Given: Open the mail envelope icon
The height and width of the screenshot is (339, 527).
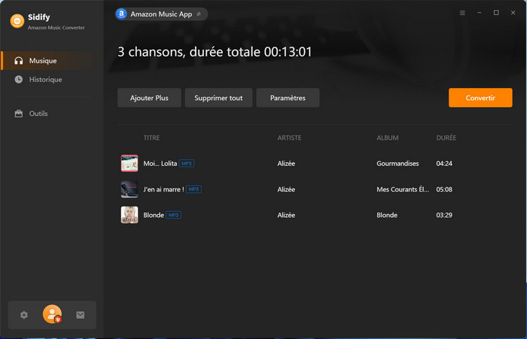Looking at the screenshot, I should tap(81, 315).
